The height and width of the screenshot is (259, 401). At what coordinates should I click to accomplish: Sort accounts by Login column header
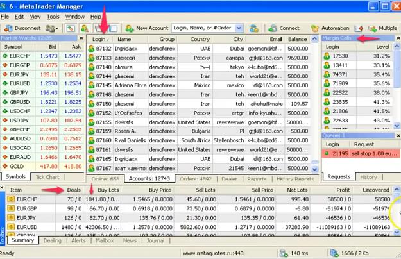(x=100, y=39)
